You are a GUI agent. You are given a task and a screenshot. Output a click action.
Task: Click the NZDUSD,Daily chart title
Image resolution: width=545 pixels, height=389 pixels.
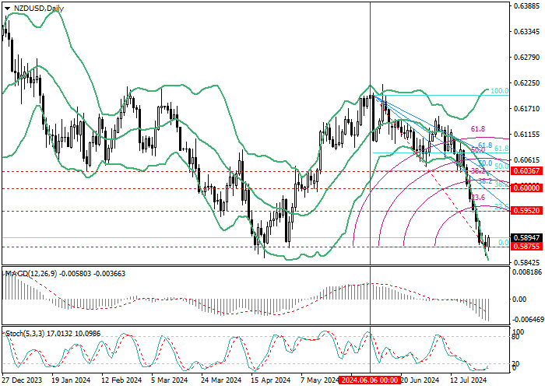click(x=39, y=9)
